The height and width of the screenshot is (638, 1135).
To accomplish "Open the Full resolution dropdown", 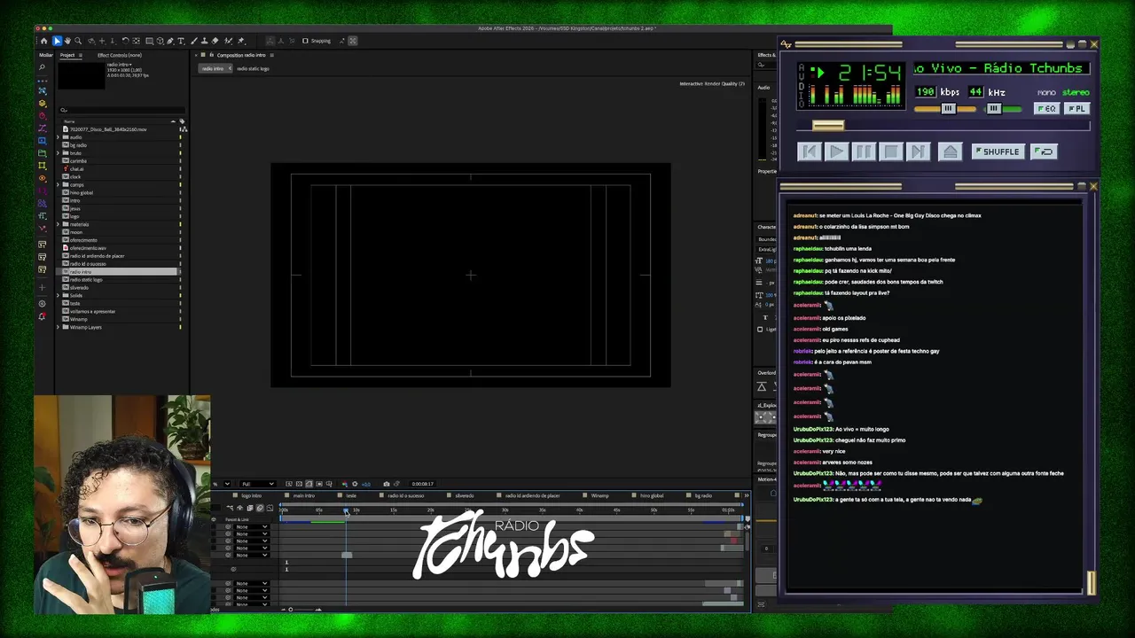I will tap(258, 484).
